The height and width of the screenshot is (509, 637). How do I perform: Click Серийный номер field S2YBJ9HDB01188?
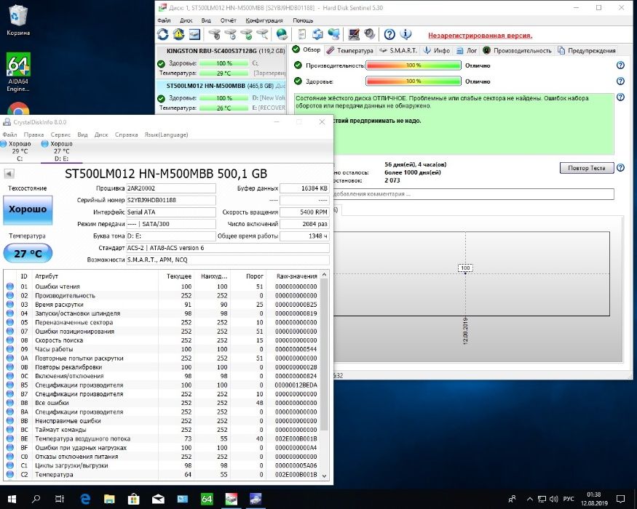(171, 200)
